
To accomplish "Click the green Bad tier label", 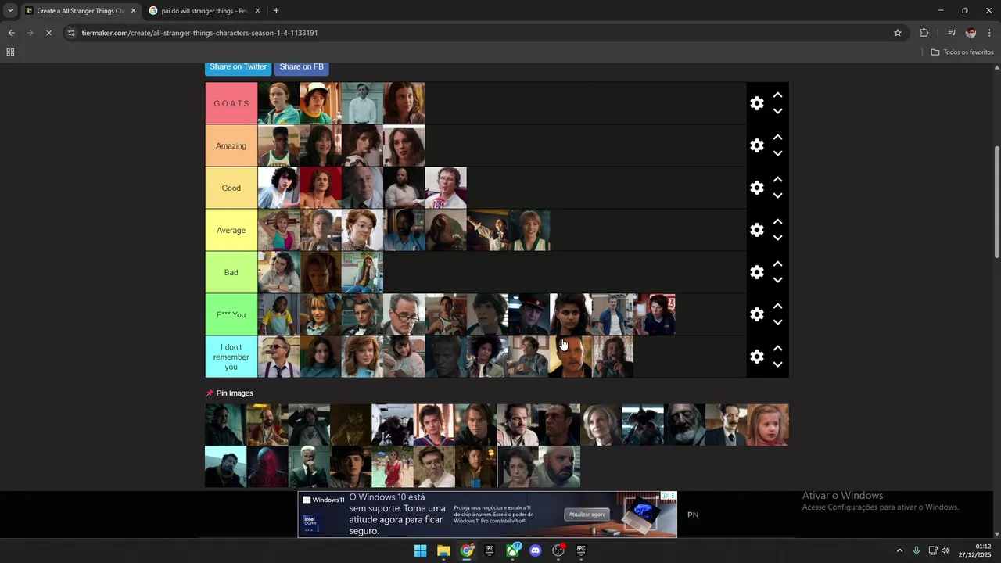I will [231, 272].
